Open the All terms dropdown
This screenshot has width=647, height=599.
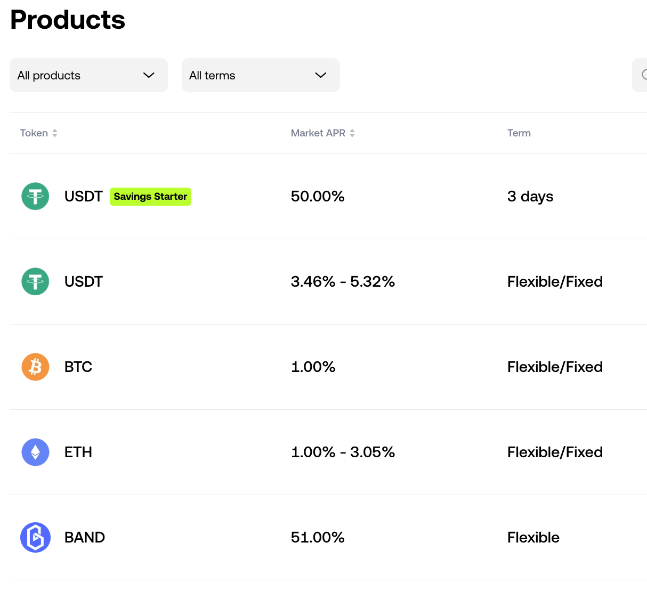pos(261,75)
